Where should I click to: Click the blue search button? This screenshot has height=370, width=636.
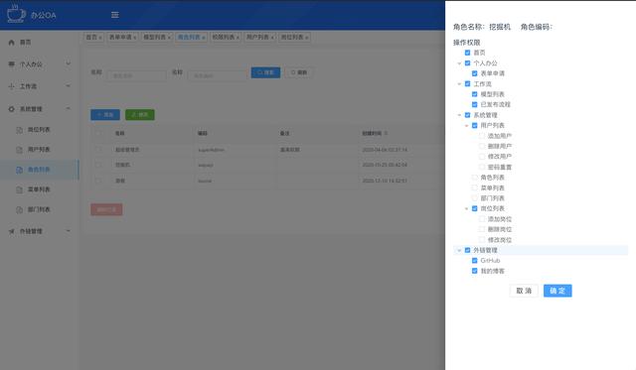[265, 72]
